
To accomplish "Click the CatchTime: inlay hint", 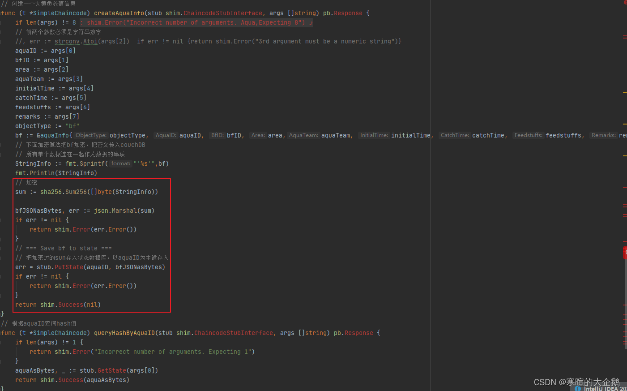I will click(455, 135).
